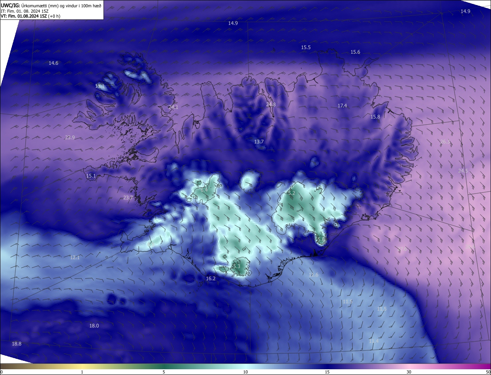Screen dimensions: 491x375
Task: Click the 16.2 value label
Action: [x=211, y=279]
